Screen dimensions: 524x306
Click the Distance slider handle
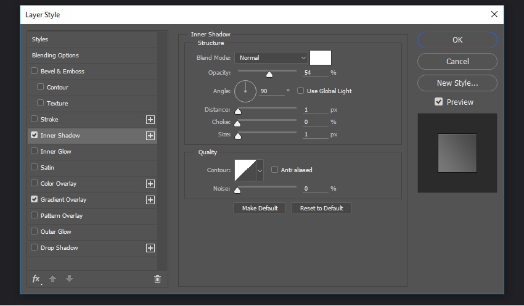pos(238,112)
